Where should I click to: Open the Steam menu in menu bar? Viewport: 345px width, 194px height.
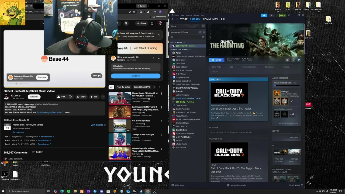[x=177, y=15]
